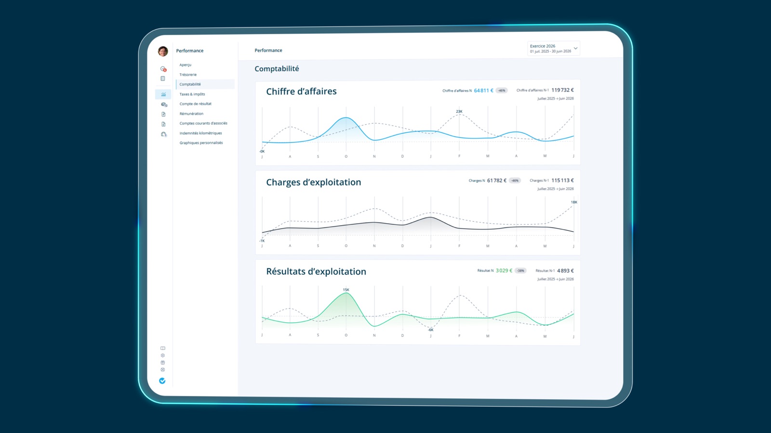
Task: Click the Juillet 2025 → Juin 2026 label under result
Action: (x=556, y=279)
